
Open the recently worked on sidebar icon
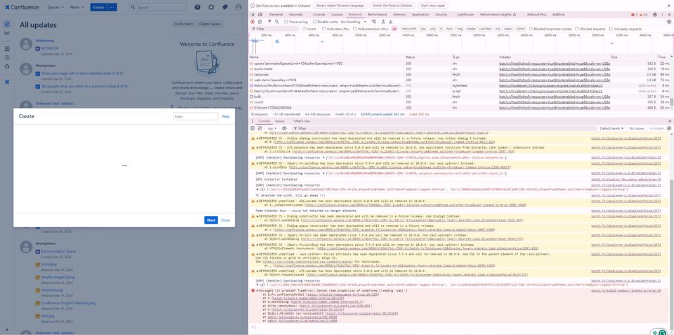pyautogui.click(x=7, y=49)
